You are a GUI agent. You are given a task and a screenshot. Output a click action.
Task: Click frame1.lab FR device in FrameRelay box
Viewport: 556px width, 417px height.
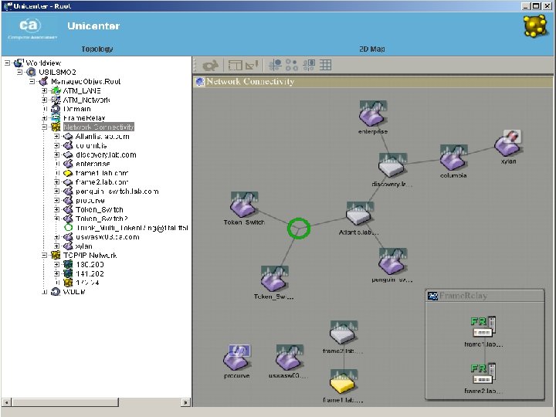pos(483,327)
